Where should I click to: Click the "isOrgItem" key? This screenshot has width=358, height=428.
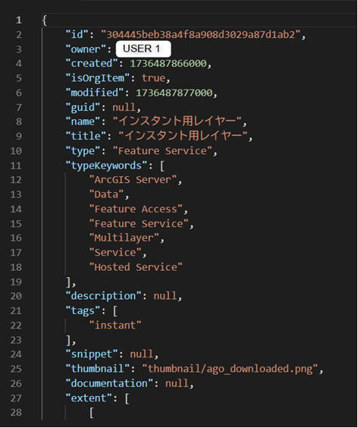(97, 78)
